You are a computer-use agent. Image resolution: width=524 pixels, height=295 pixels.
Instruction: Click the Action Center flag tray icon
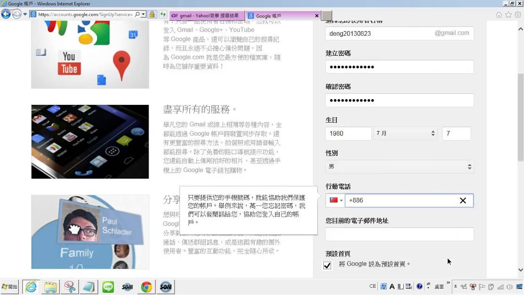[x=482, y=287]
